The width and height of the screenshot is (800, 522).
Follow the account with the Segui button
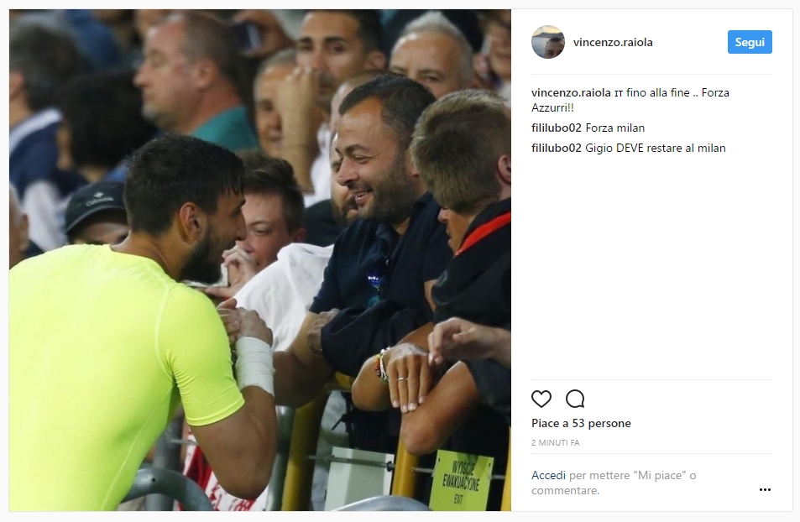tap(750, 42)
